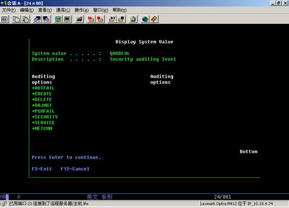
Task: Restore down the session A window
Action: coord(279,3)
